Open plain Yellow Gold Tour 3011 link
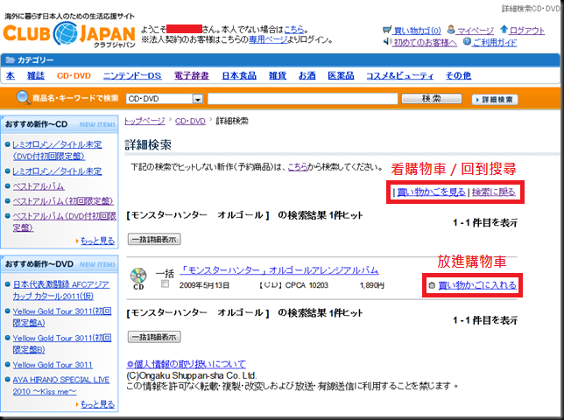This screenshot has height=420, width=564. (53, 365)
